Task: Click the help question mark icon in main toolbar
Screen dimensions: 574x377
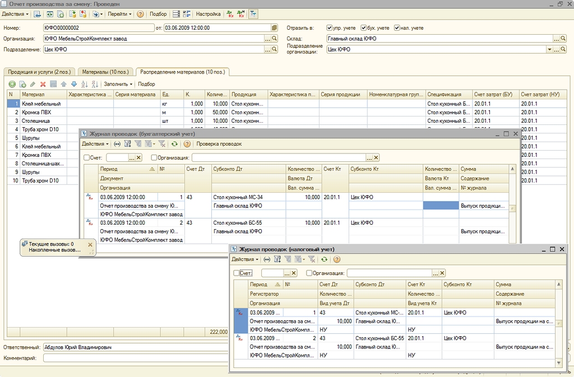Action: point(140,14)
